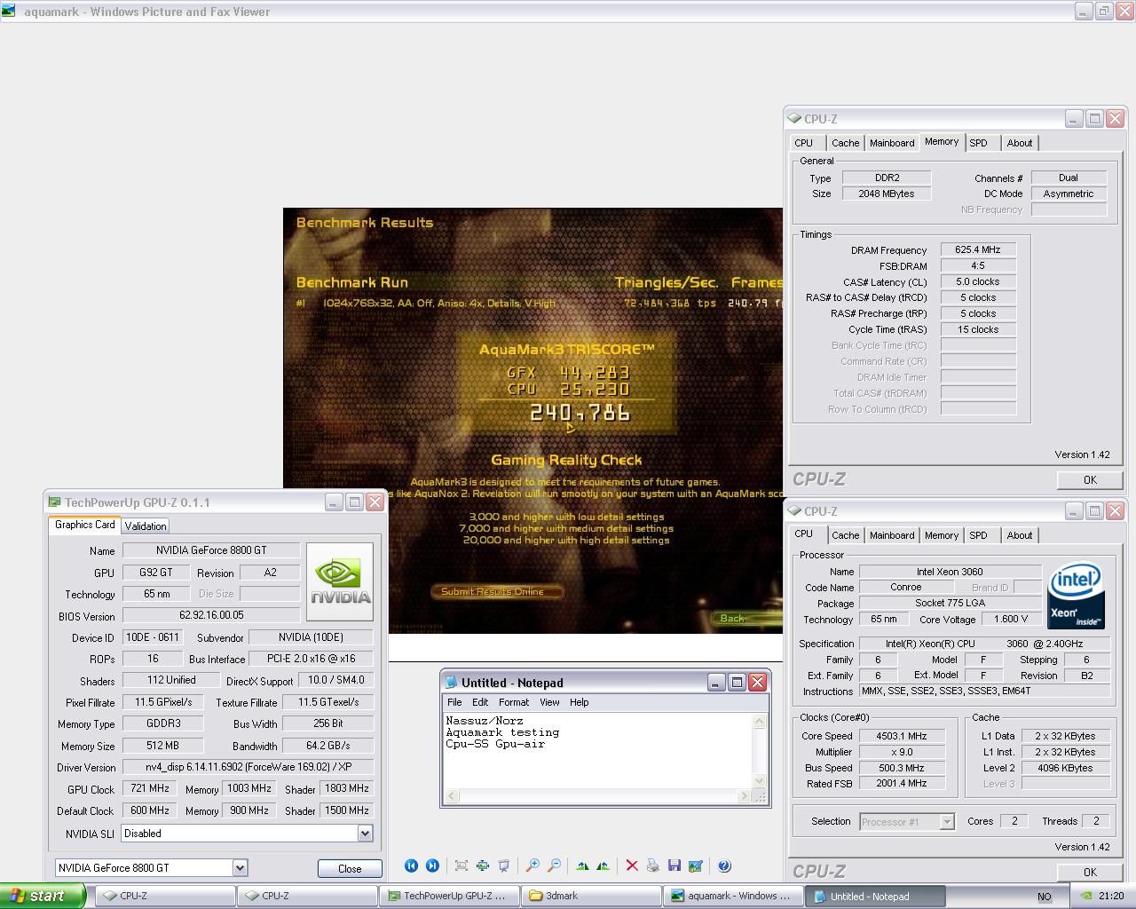
Task: Click the taskbar clock showing 21:20
Action: 1111,897
